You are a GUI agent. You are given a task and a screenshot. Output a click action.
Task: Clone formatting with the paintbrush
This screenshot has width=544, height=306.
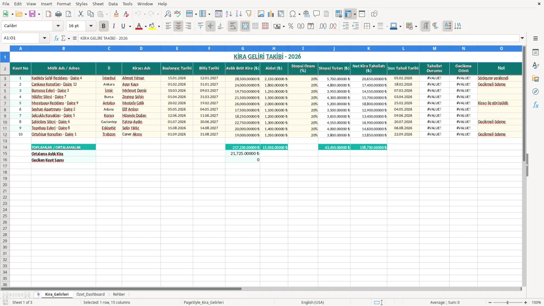pyautogui.click(x=117, y=14)
